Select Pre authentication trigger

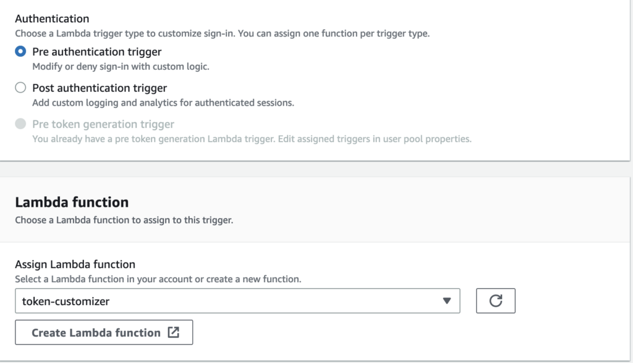pyautogui.click(x=96, y=52)
